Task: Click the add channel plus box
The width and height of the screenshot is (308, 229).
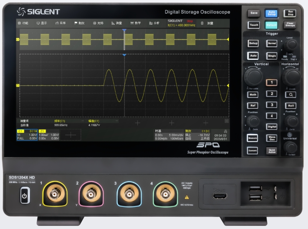Action: coord(71,135)
